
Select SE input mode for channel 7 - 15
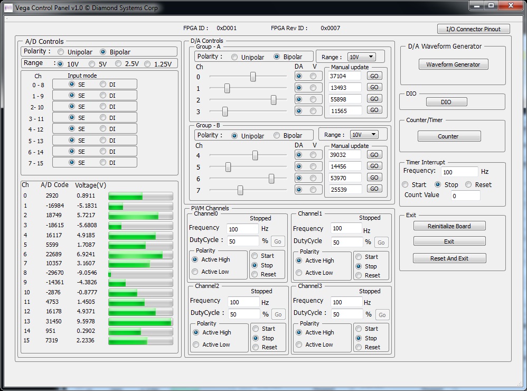pyautogui.click(x=72, y=162)
